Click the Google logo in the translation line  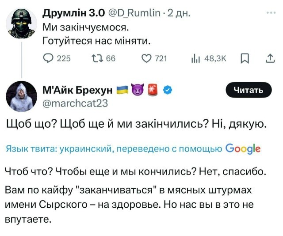click(243, 148)
